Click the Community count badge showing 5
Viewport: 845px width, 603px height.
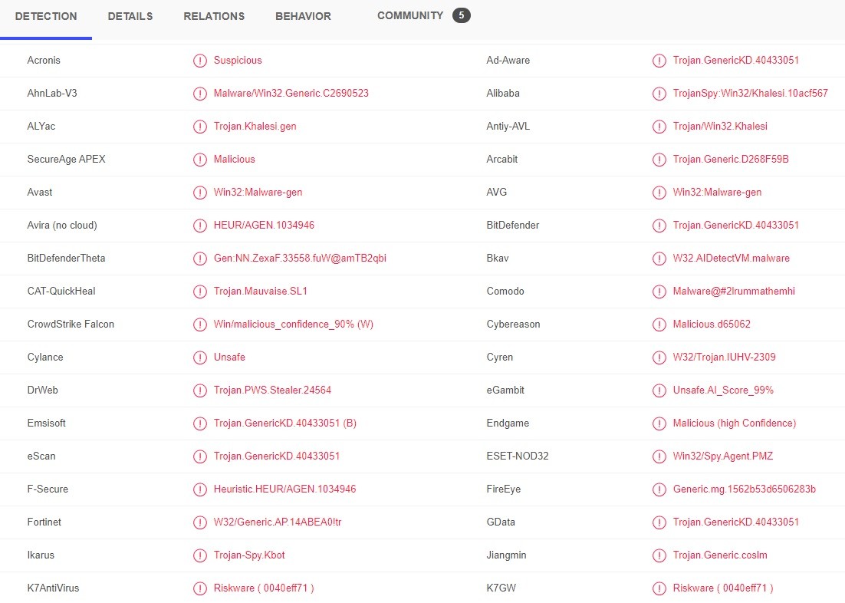(x=462, y=15)
